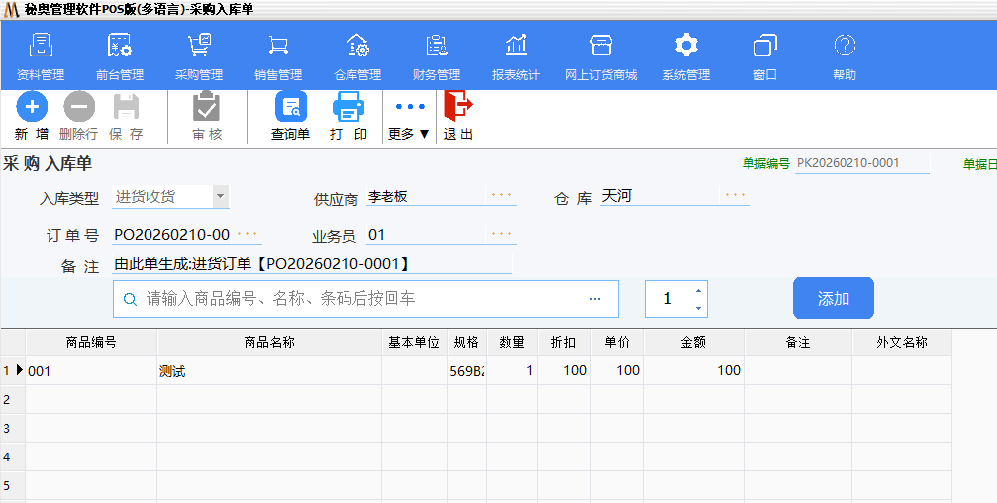Increase quantity with the stepper up arrow
This screenshot has height=503, width=997.
click(x=698, y=290)
